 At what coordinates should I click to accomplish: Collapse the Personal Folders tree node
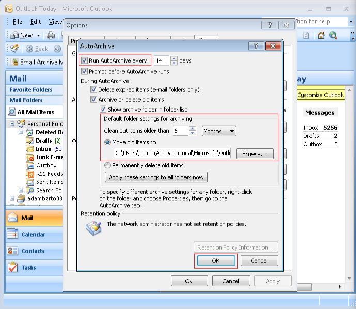12,124
